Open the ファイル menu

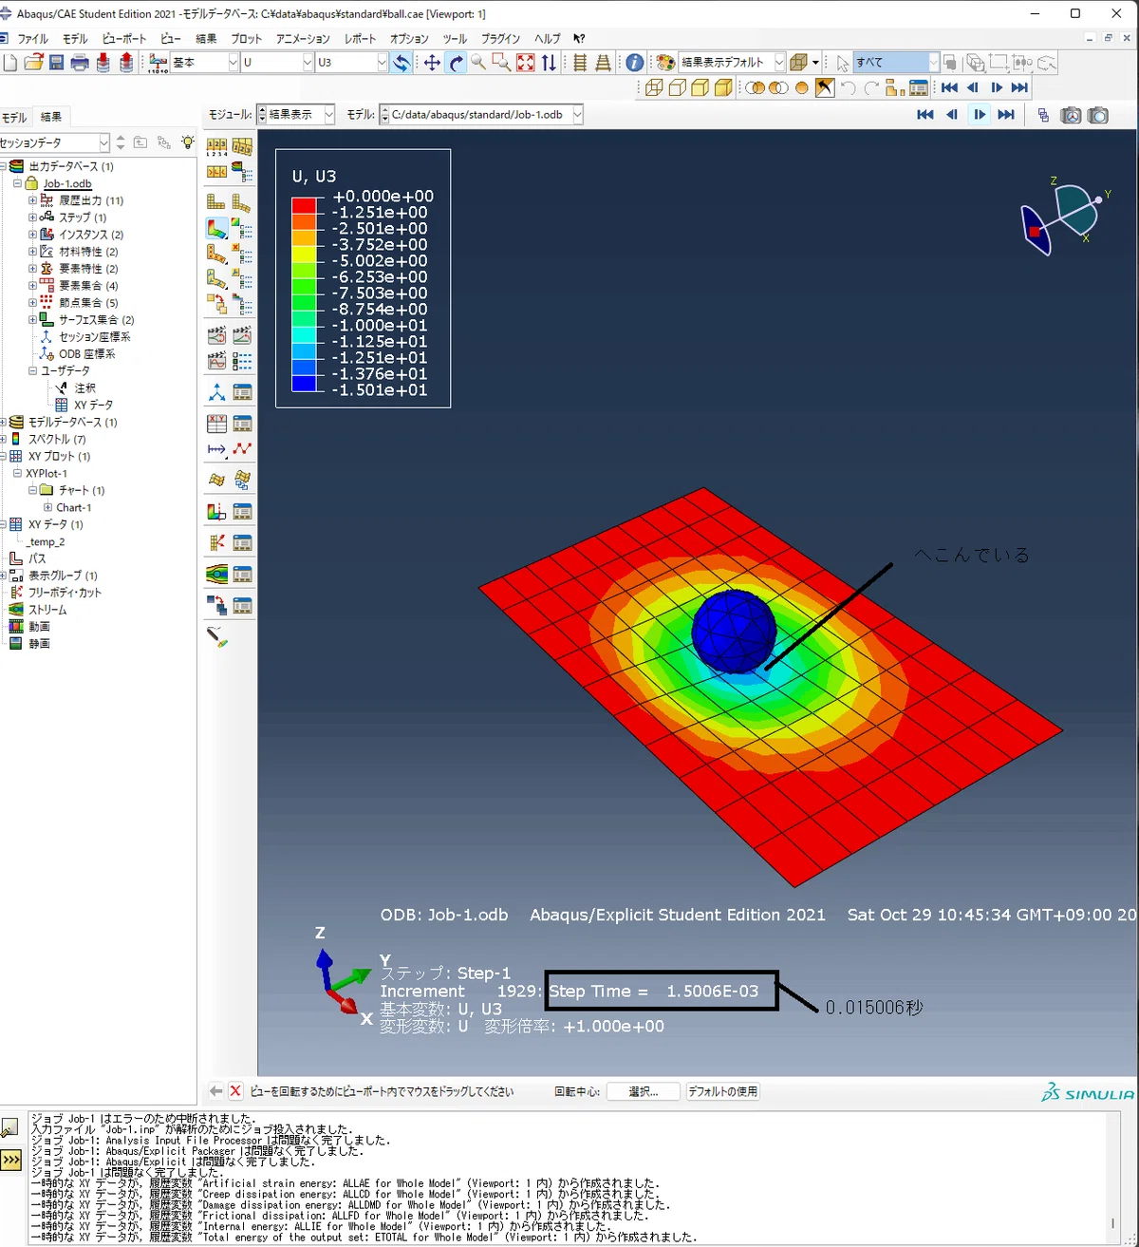[32, 39]
